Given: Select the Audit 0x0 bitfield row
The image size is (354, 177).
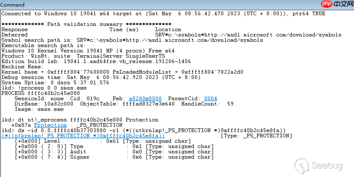Looking at the screenshot, I should pos(114,152).
